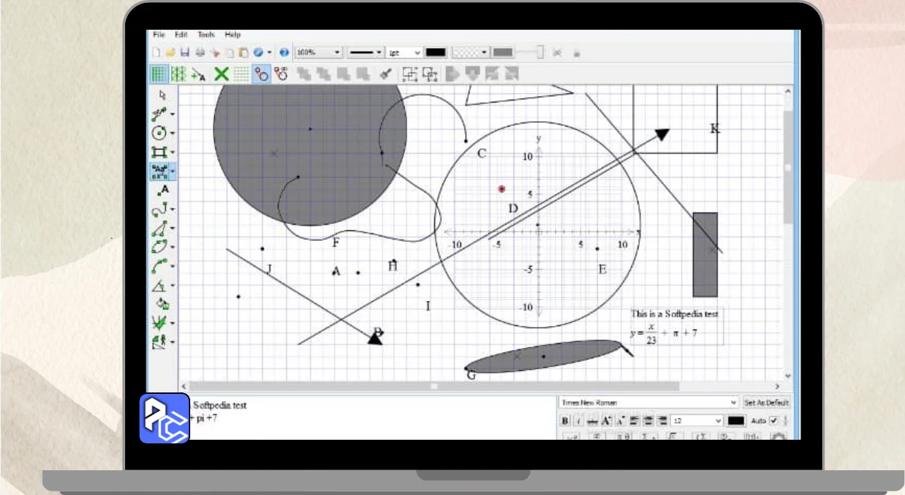905x495 pixels.
Task: Click the black line color swatch
Action: pyautogui.click(x=436, y=52)
